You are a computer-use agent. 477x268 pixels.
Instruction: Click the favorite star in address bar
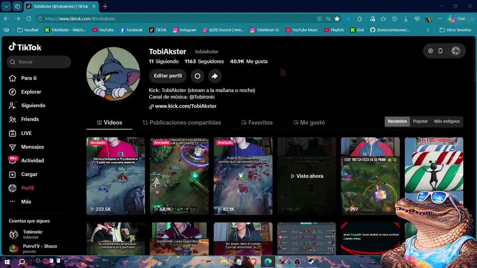pos(337,19)
